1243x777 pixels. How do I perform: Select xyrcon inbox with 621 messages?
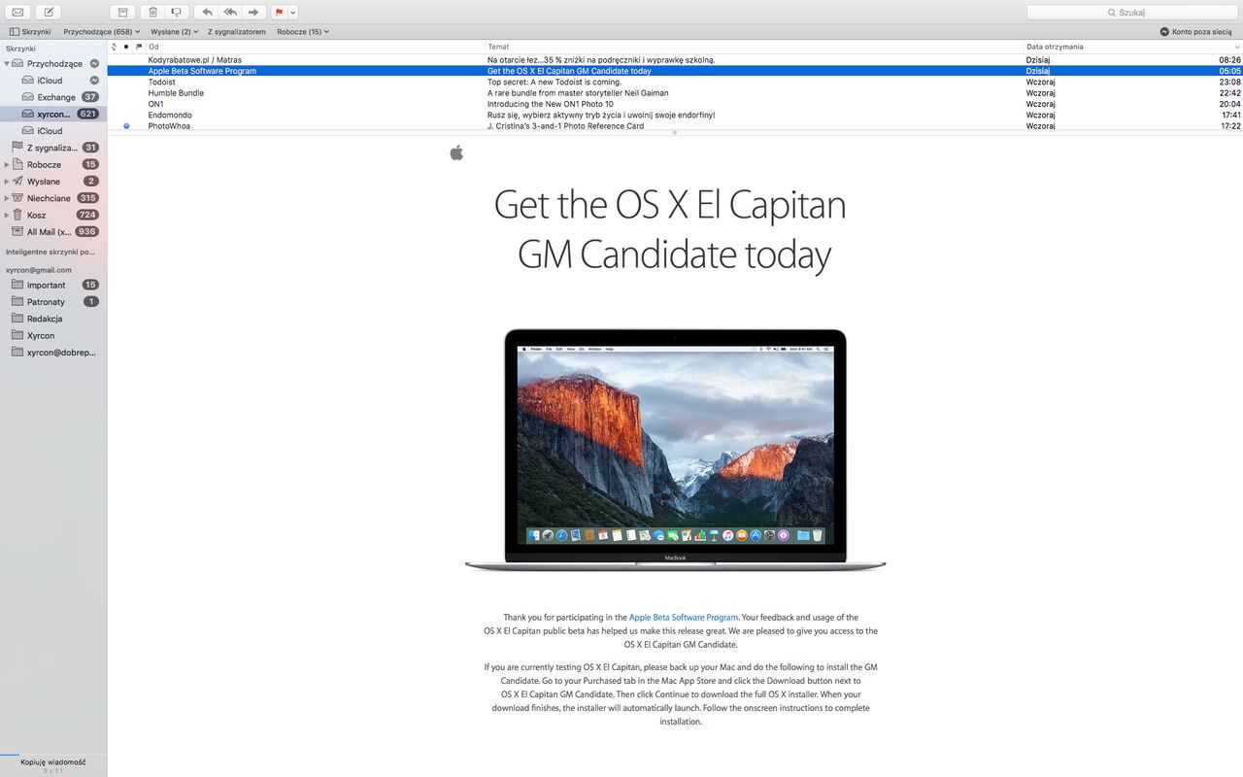(53, 114)
